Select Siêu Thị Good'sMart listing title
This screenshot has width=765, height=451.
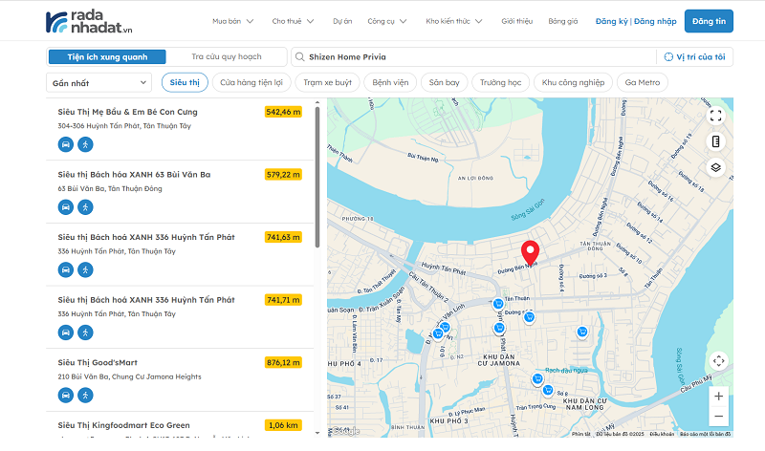(98, 363)
